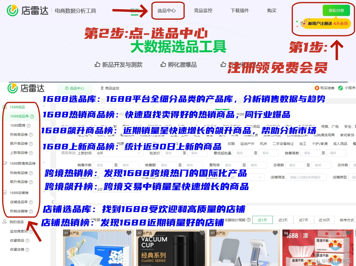The height and width of the screenshot is (266, 356).
Task: Click the 店铺筛选 shop name input
Action: 306,177
